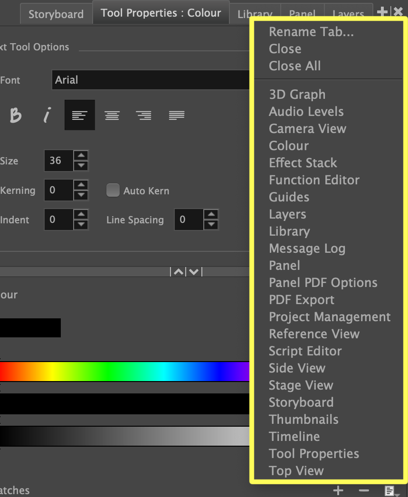The width and height of the screenshot is (408, 497).
Task: Click the remove swatch minus icon
Action: [363, 490]
